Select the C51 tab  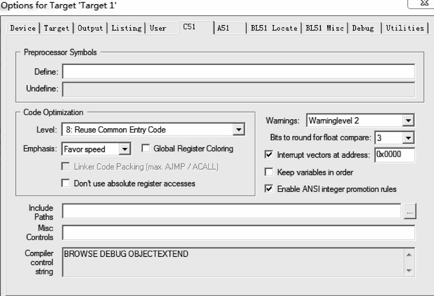tap(196, 27)
